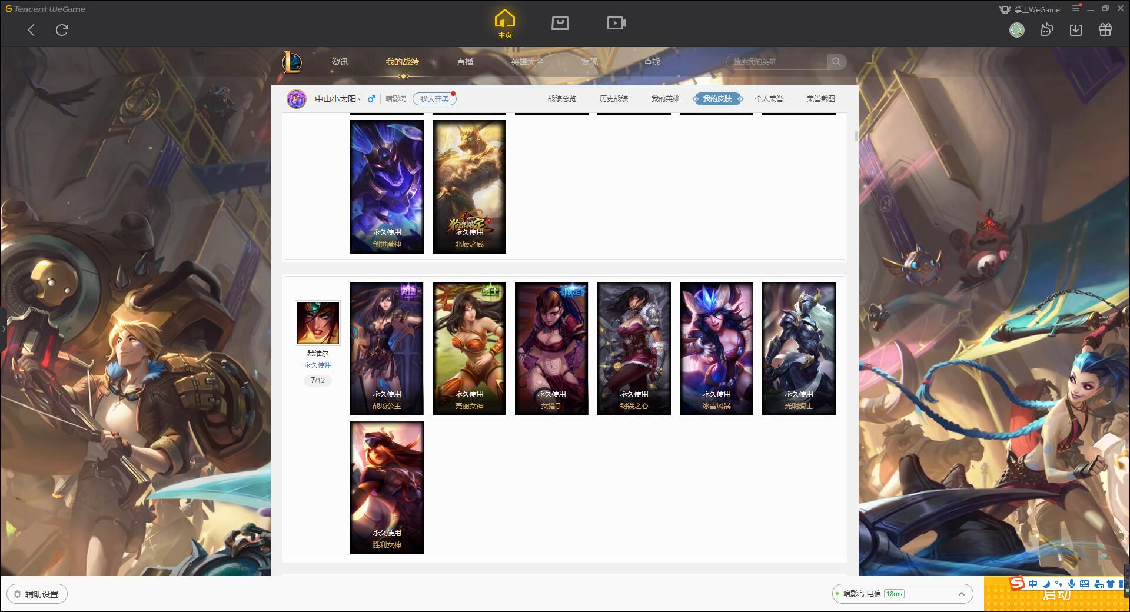Screen dimensions: 1130x612
Task: Open the 查找 search tab
Action: pos(652,62)
